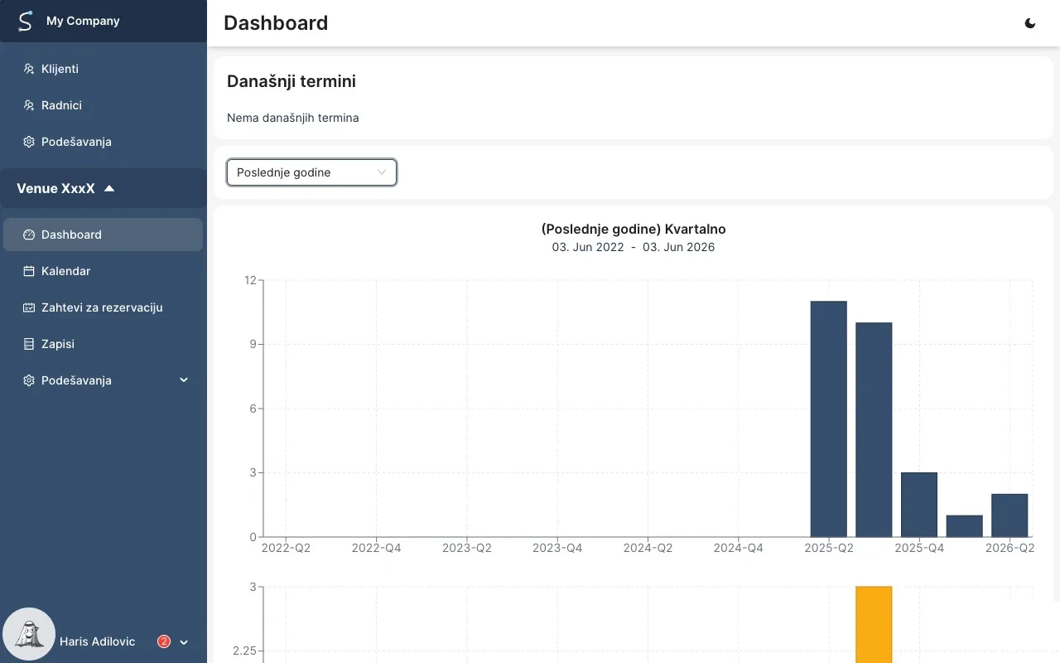Click the '(Poslednje godine) Kvartalno' chart title
Viewport: 1060px width, 663px height.
[634, 229]
